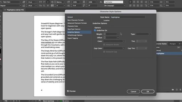Screen dimensions: 182x102
Task: Click the kerning icon
Action: point(52,2)
